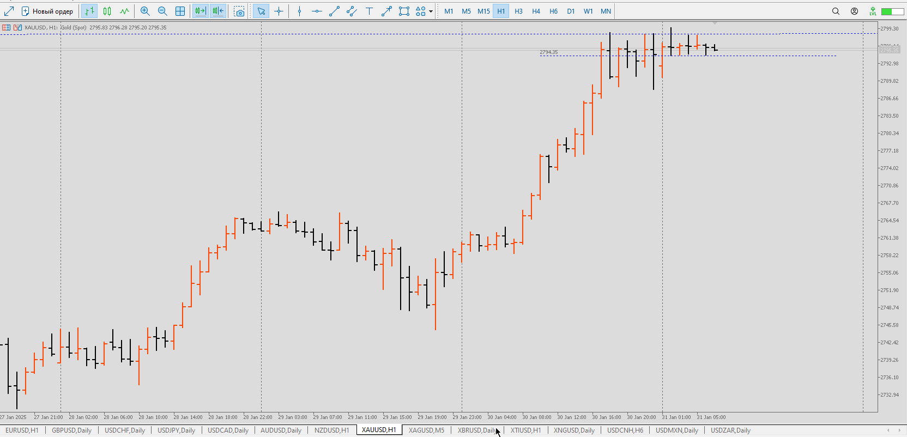This screenshot has width=907, height=437.
Task: Open the XTIUSD,H1 chart tab
Action: click(525, 430)
